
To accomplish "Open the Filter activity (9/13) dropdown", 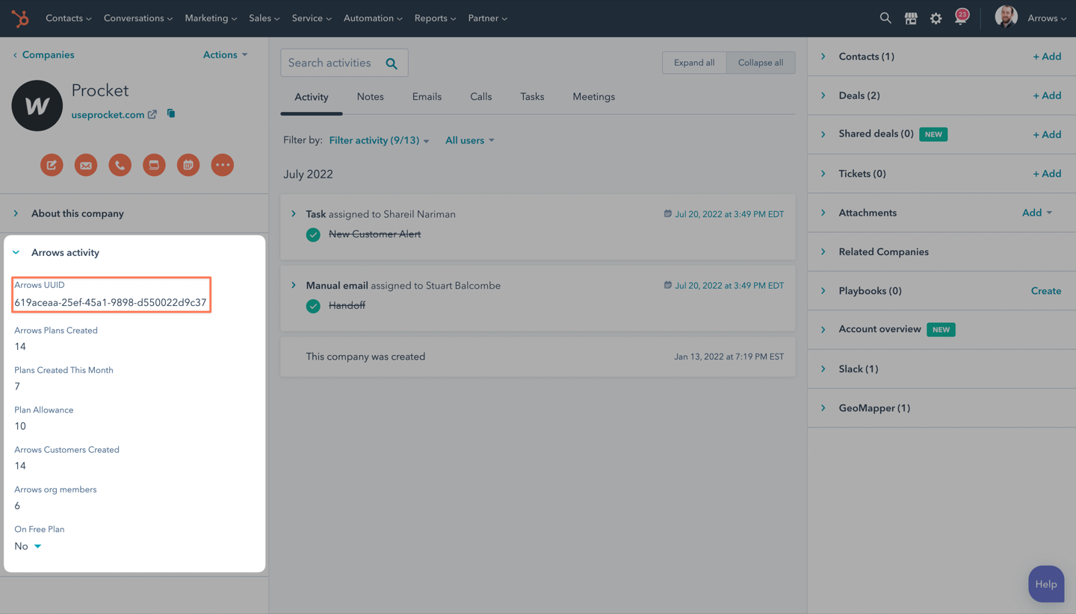I will pyautogui.click(x=379, y=140).
